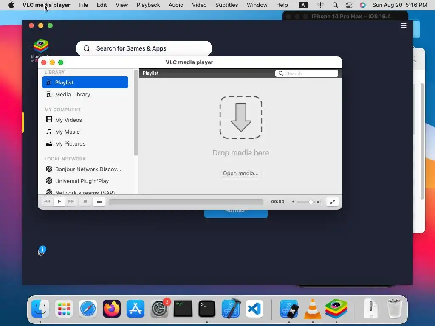Mute audio via speaker icon

[293, 202]
